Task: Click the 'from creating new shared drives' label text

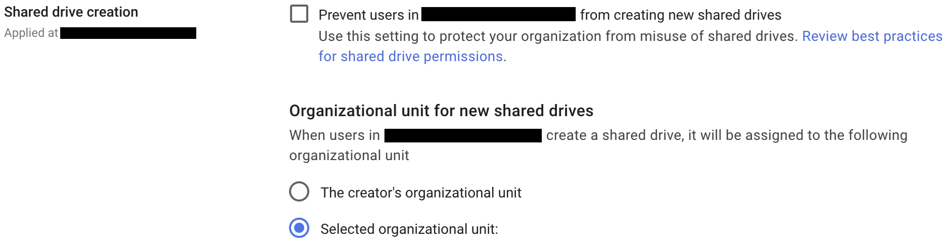Action: [680, 15]
